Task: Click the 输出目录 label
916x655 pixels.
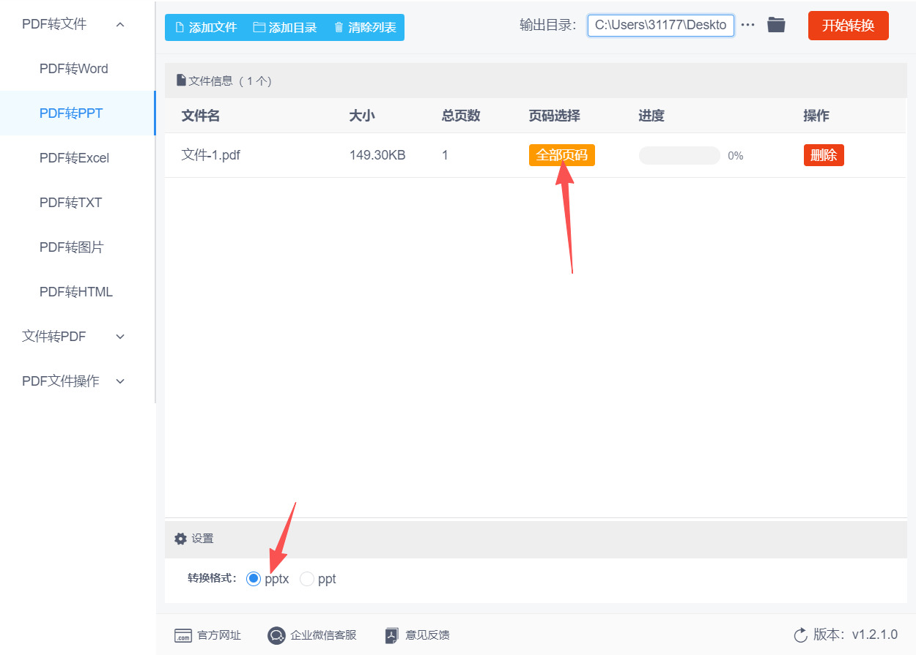Action: pos(550,25)
